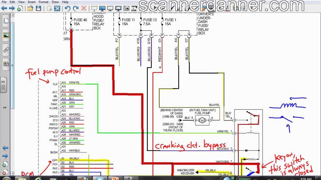
Task: Open the Page Sorter side tab
Action: coord(6,21)
